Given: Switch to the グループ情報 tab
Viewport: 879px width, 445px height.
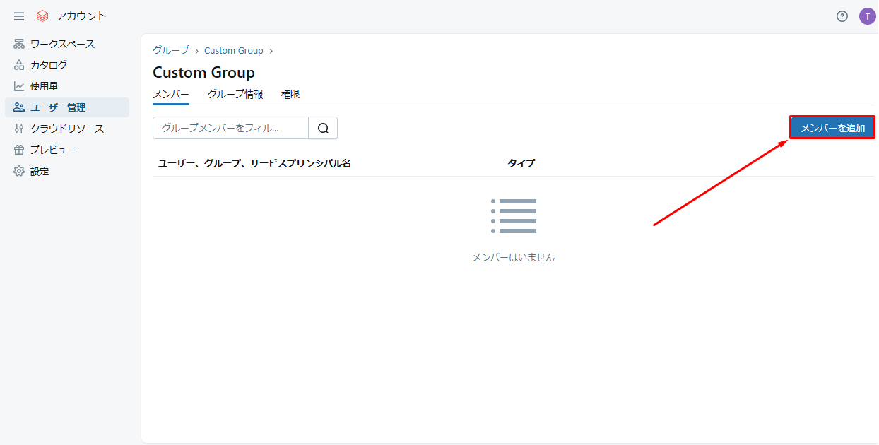Looking at the screenshot, I should (235, 94).
